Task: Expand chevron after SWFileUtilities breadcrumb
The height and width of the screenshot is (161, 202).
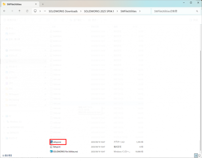Action: 140,11
